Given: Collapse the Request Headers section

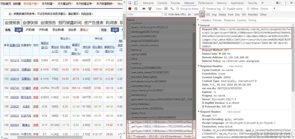Looking at the screenshot, I should point(199,112).
